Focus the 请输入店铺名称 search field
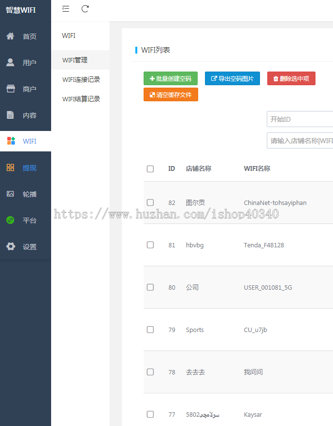The image size is (333, 426). point(300,141)
